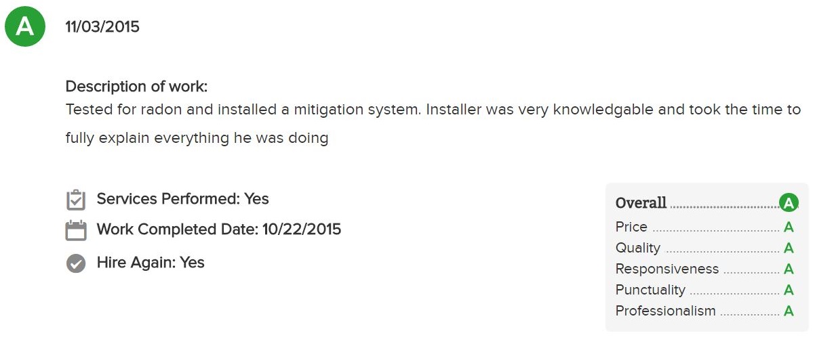Select the review date 11/03/2015
This screenshot has height=348, width=834.
pyautogui.click(x=102, y=27)
